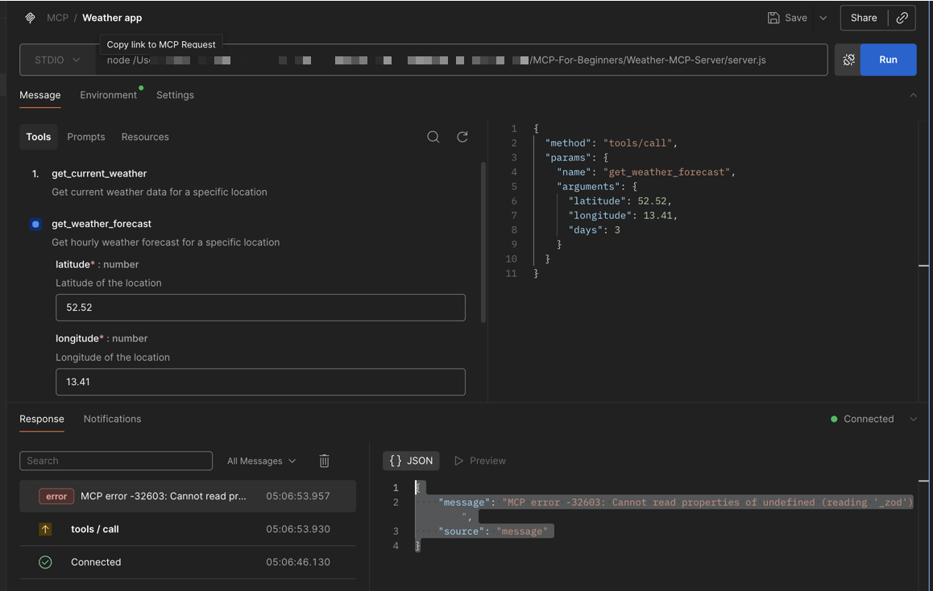Clear messages with the trash icon
The width and height of the screenshot is (933, 591).
pyautogui.click(x=324, y=461)
